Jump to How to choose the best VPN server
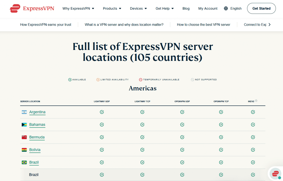This screenshot has width=283, height=181. [x=203, y=25]
